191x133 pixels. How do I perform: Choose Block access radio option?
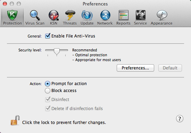[47, 91]
